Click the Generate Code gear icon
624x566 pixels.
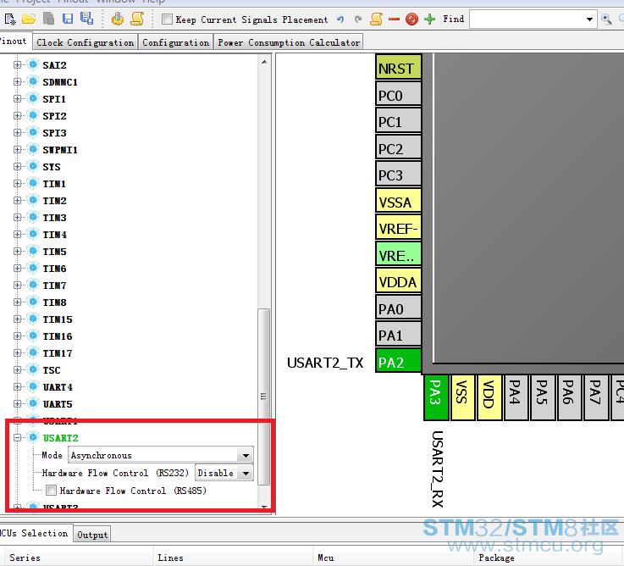click(x=118, y=19)
